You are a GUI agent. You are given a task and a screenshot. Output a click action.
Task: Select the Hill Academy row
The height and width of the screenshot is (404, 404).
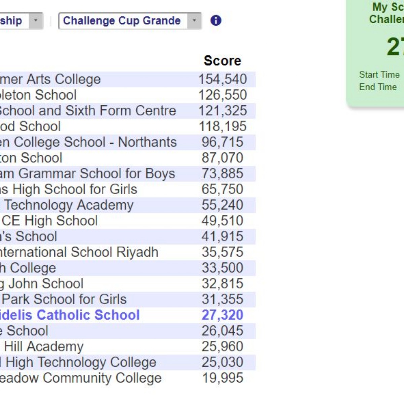(x=42, y=346)
